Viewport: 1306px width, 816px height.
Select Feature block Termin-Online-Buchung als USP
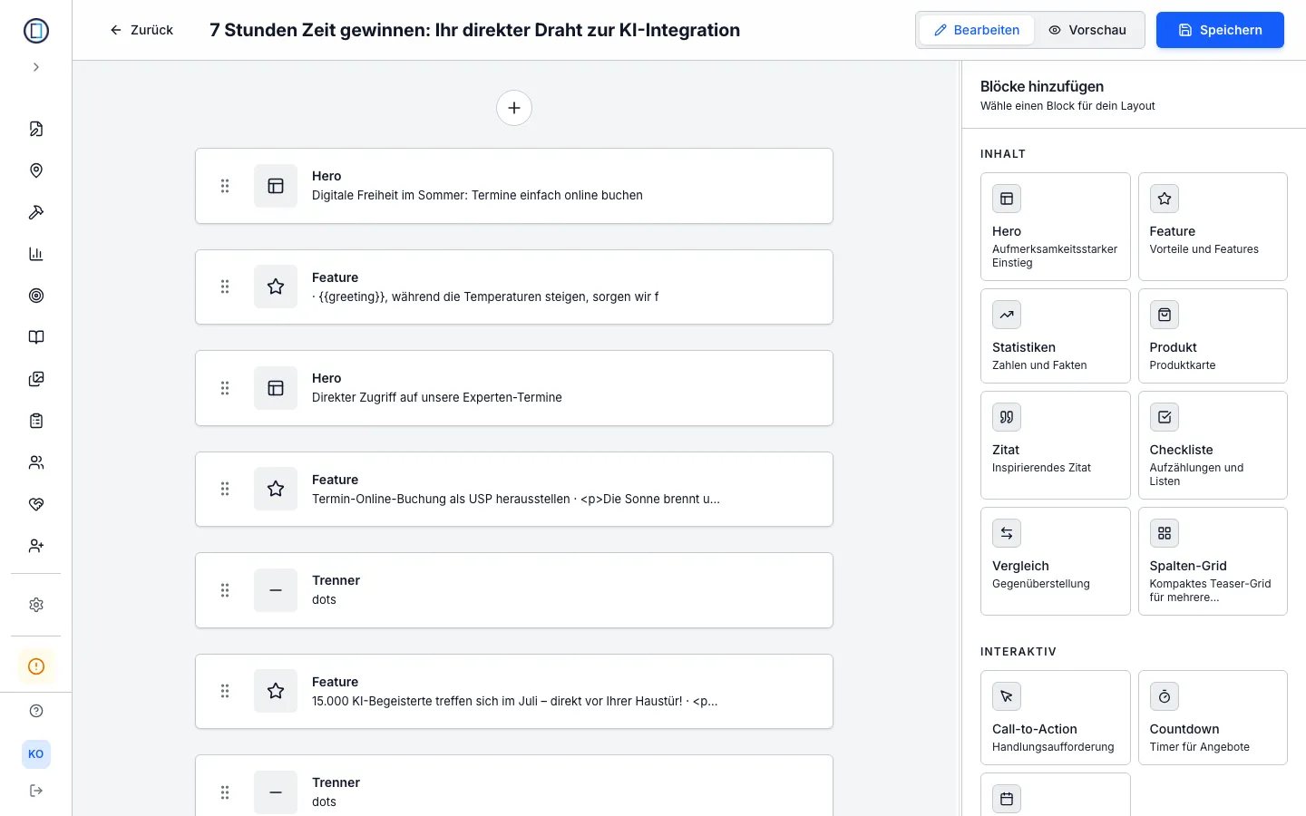[x=514, y=489]
